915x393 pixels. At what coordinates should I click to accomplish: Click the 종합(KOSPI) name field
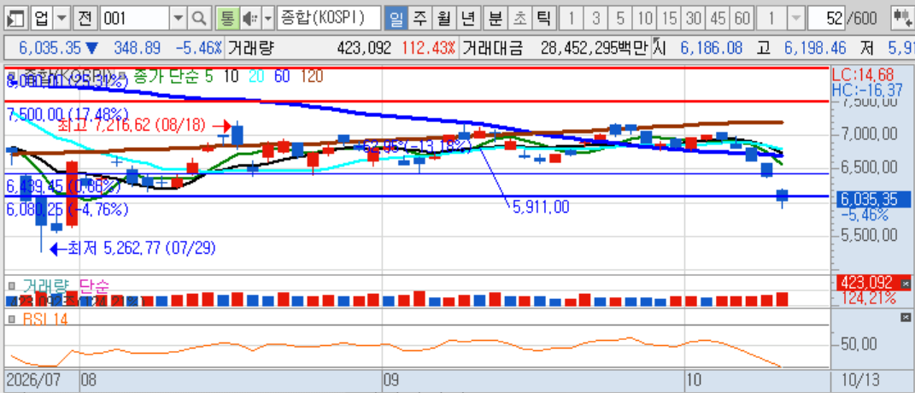pyautogui.click(x=328, y=20)
